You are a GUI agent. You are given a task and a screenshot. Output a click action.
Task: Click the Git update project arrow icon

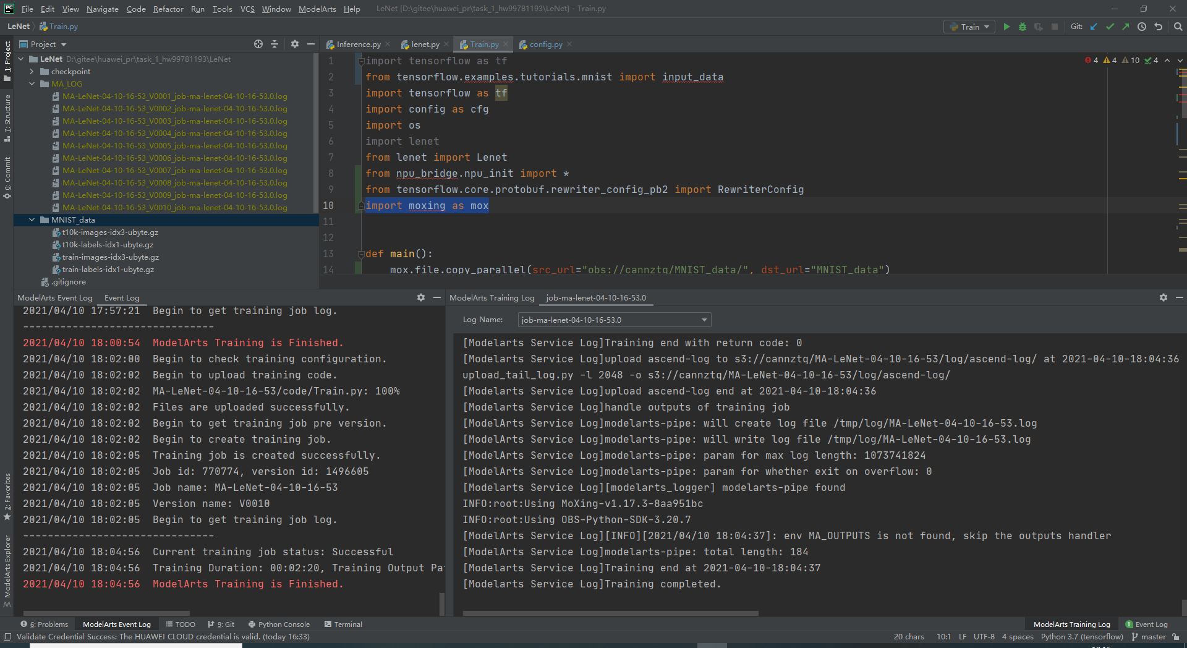click(x=1094, y=27)
